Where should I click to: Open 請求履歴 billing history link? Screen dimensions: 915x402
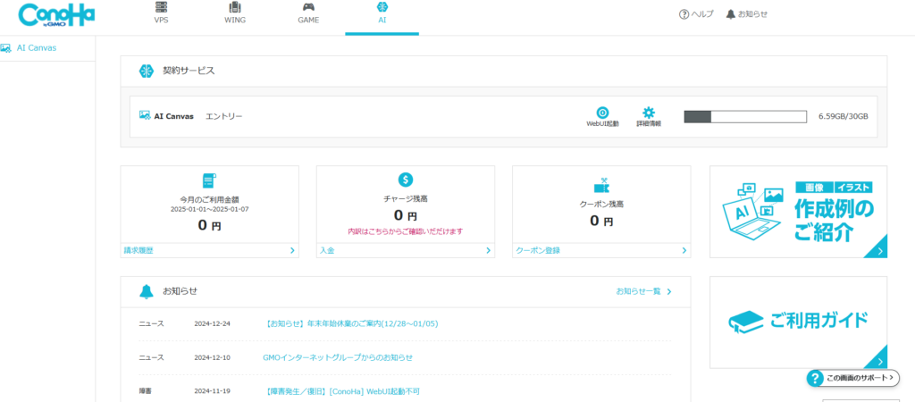(139, 250)
